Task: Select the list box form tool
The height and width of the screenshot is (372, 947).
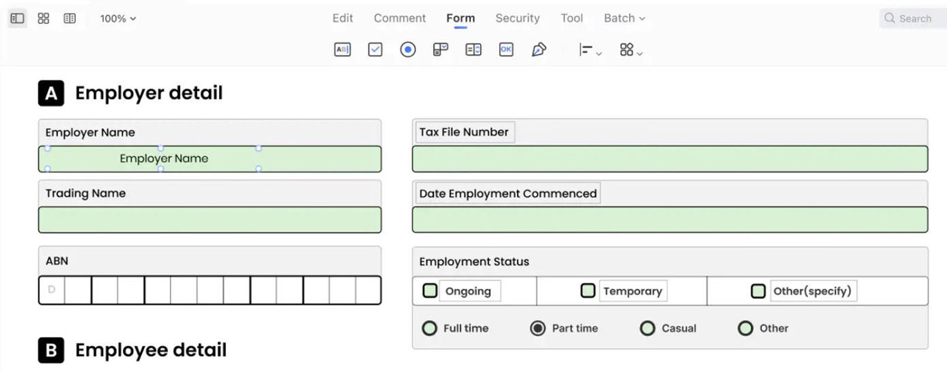Action: point(473,49)
